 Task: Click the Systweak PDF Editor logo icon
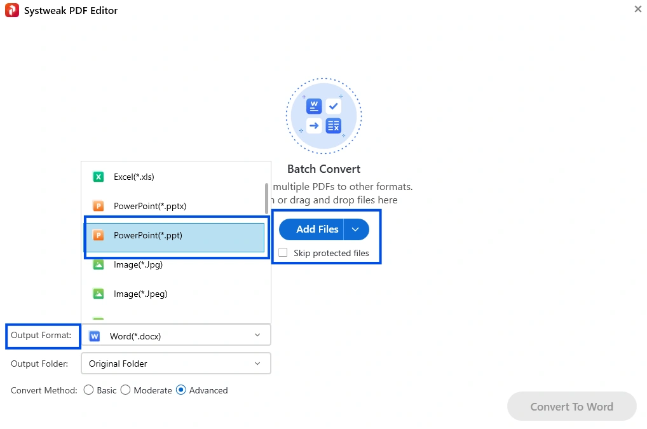(12, 10)
